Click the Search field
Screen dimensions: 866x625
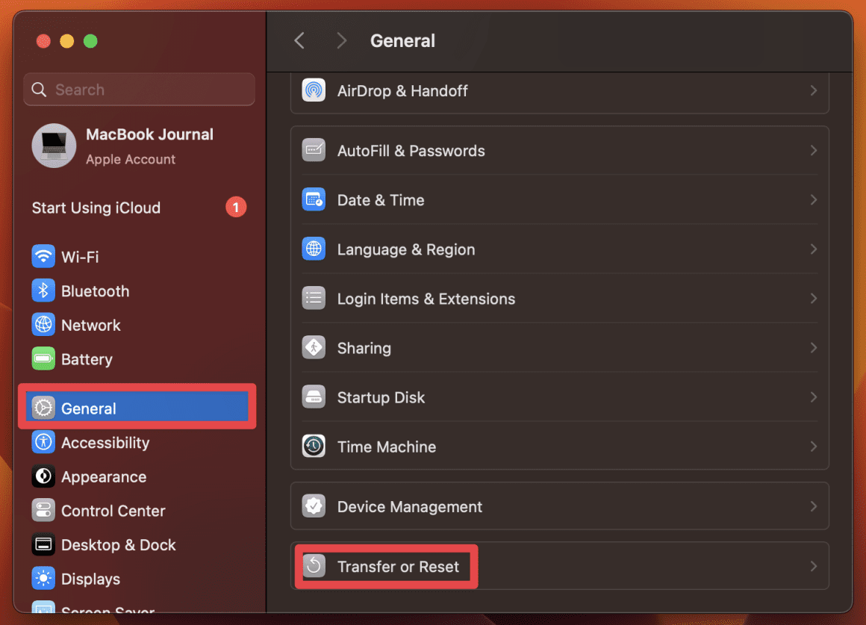(x=138, y=89)
